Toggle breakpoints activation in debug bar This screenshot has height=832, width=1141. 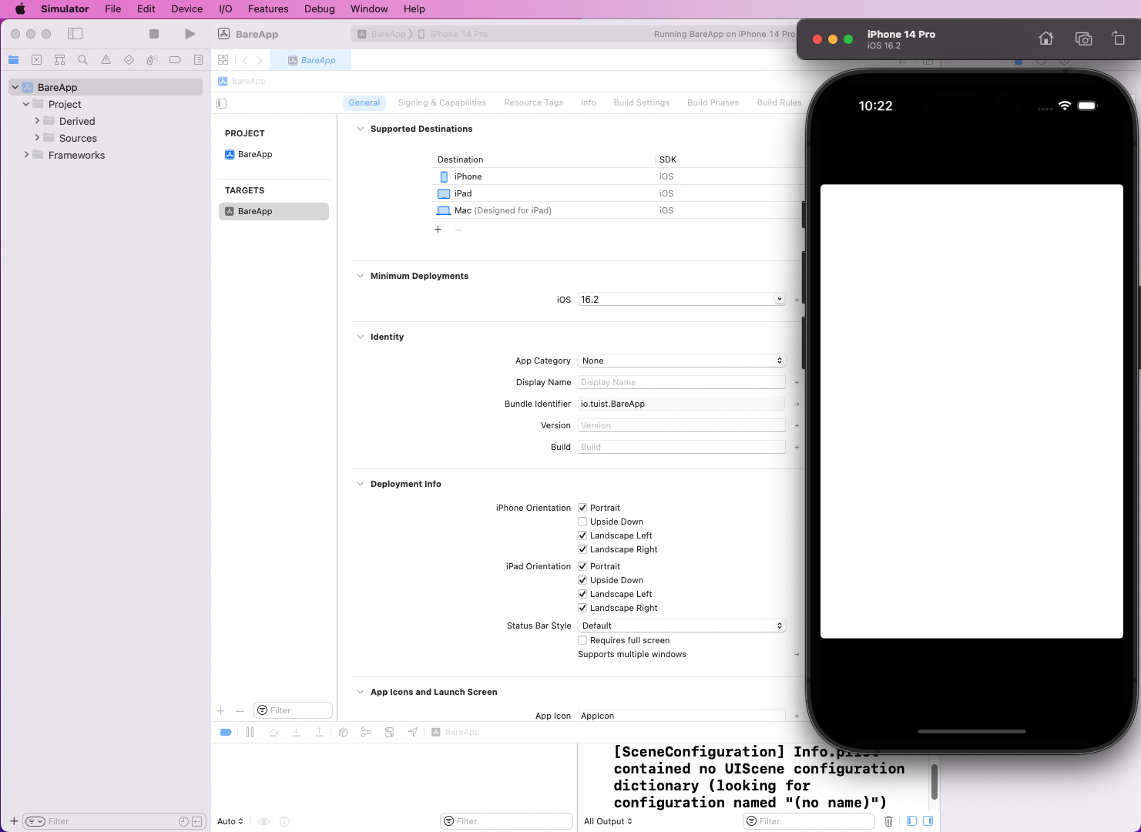click(x=226, y=732)
